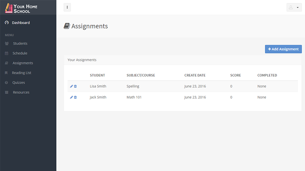Image resolution: width=305 pixels, height=171 pixels.
Task: Click None completed value in Math 101 row
Action: pyautogui.click(x=262, y=97)
